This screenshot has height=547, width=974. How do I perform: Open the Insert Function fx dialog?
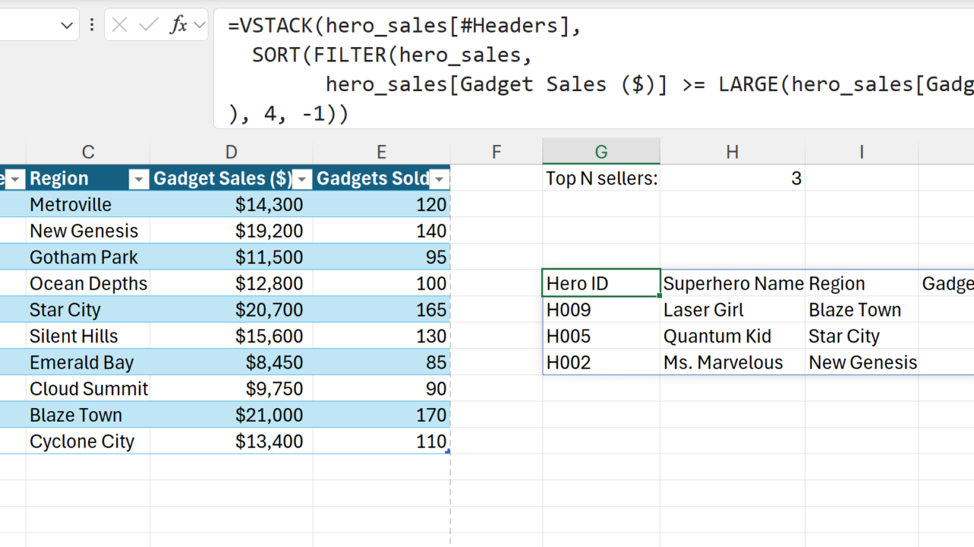point(178,25)
